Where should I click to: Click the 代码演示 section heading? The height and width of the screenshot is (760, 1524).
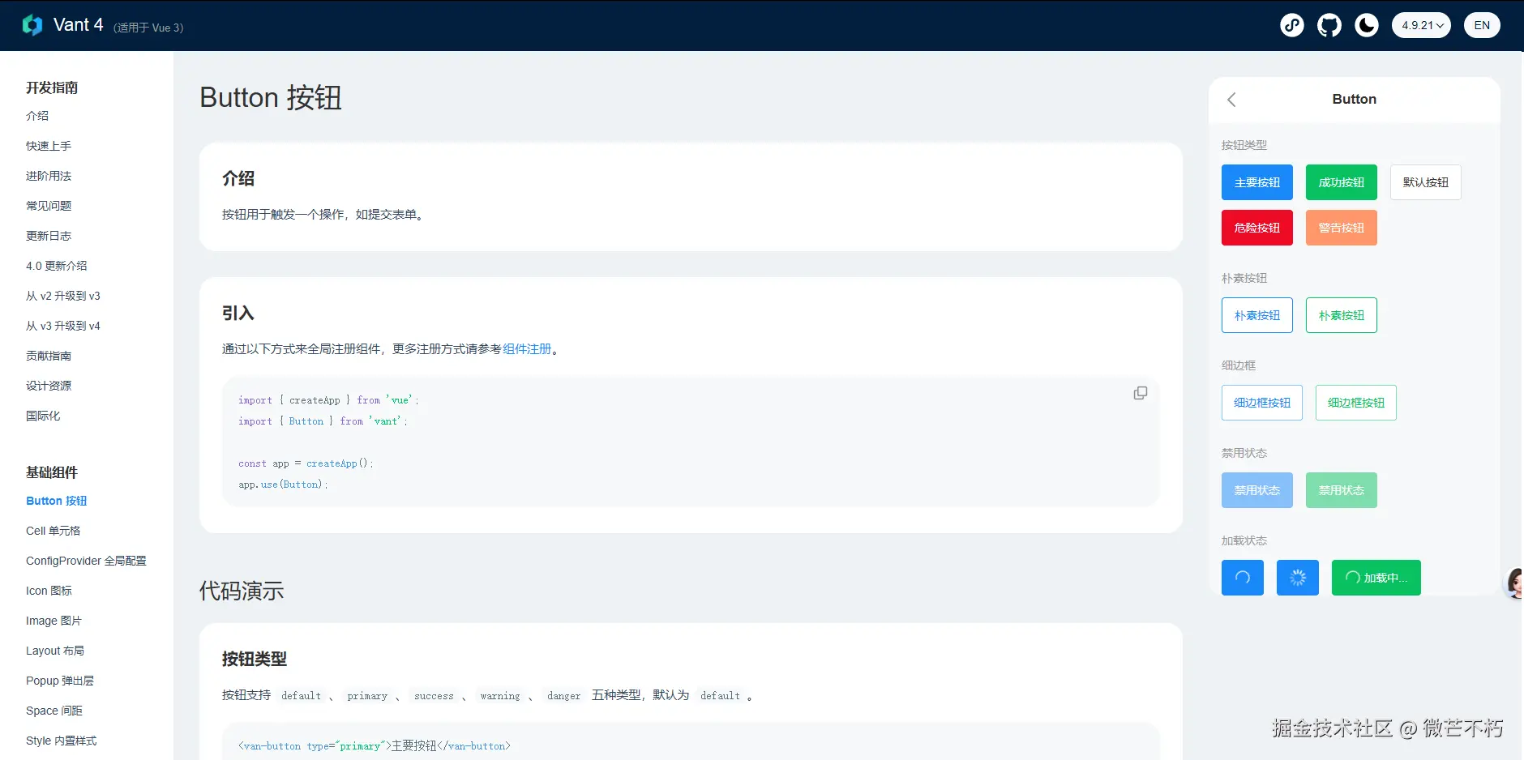pos(242,591)
